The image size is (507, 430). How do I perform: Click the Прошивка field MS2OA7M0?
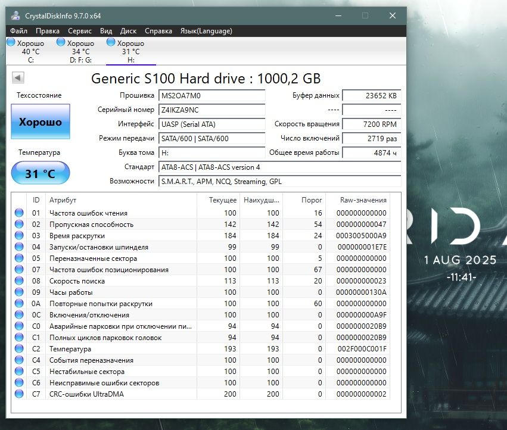click(x=211, y=96)
